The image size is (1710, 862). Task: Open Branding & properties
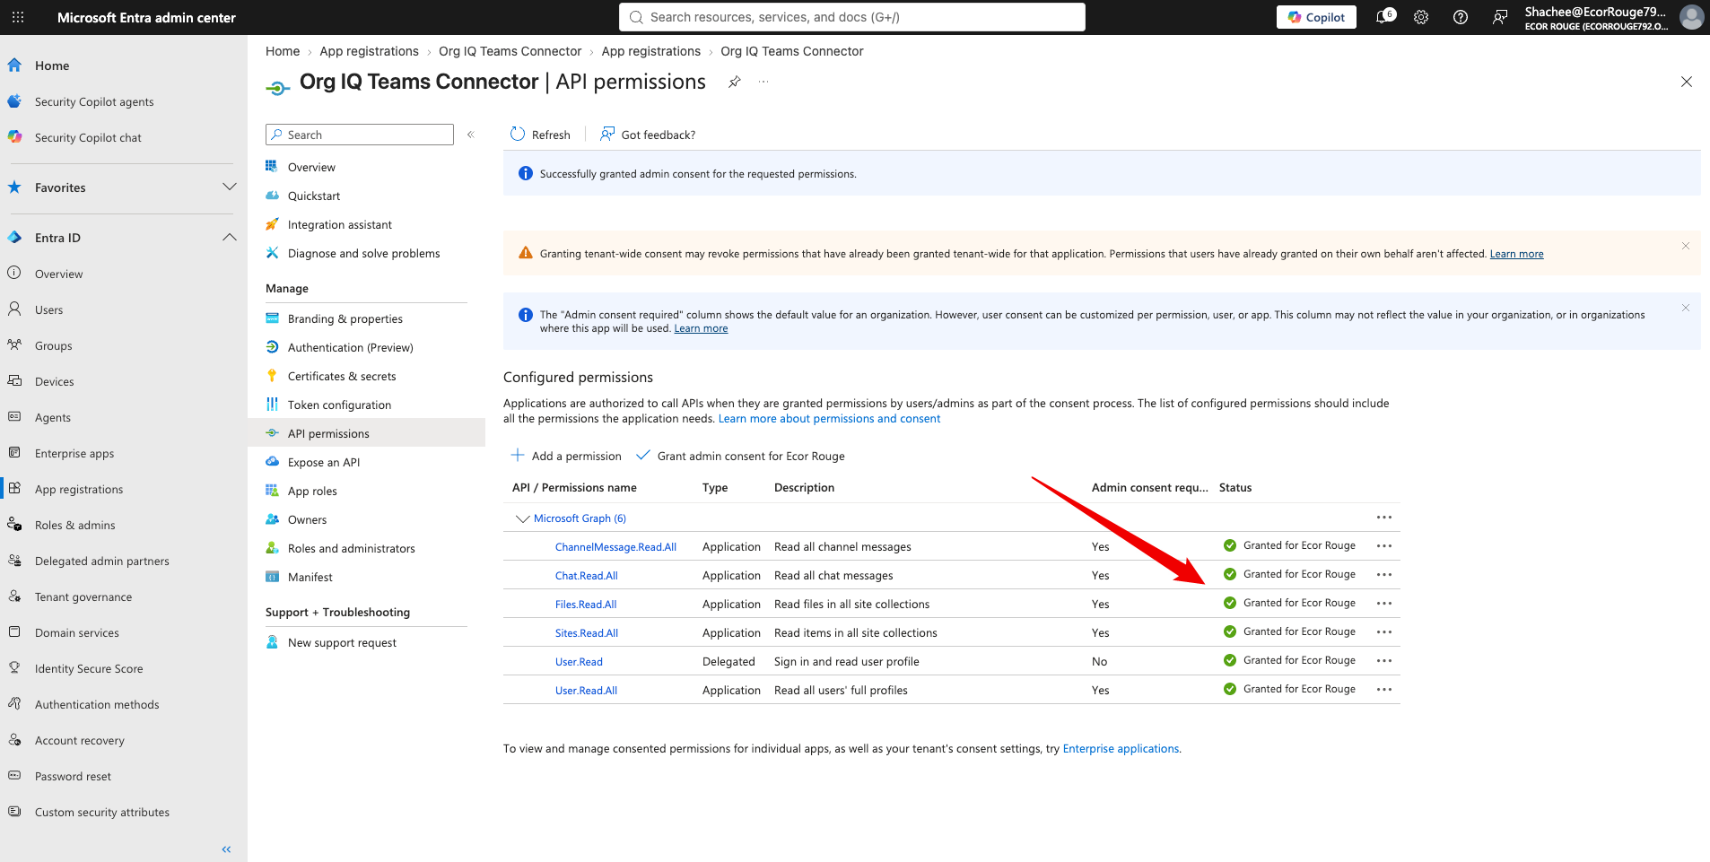345,318
